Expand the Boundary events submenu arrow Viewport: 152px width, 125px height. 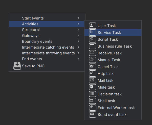(78, 41)
